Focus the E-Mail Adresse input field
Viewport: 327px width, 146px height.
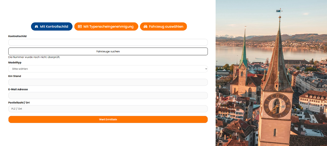[x=108, y=96]
